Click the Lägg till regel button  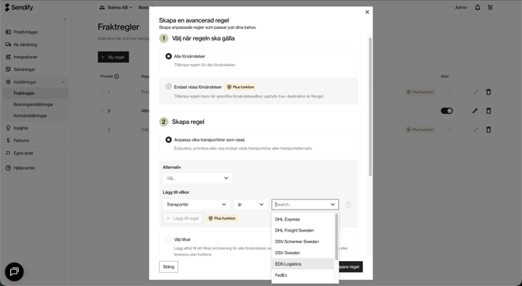183,218
